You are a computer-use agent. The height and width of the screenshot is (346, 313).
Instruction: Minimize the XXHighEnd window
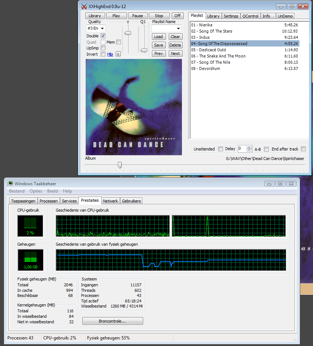281,7
